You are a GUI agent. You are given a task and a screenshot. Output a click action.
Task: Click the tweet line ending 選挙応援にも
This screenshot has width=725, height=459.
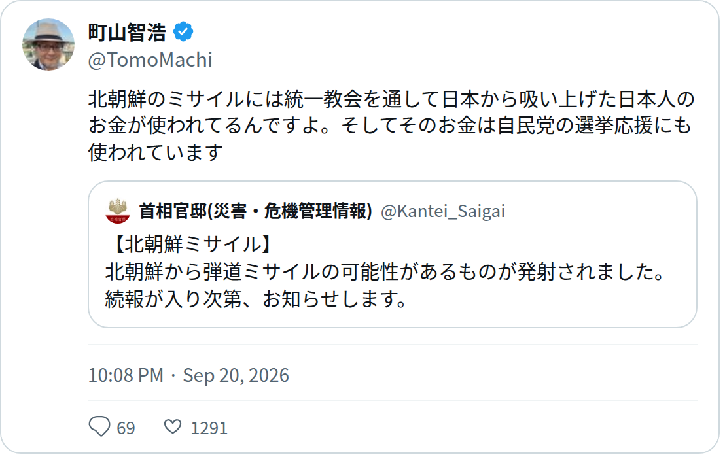point(390,126)
